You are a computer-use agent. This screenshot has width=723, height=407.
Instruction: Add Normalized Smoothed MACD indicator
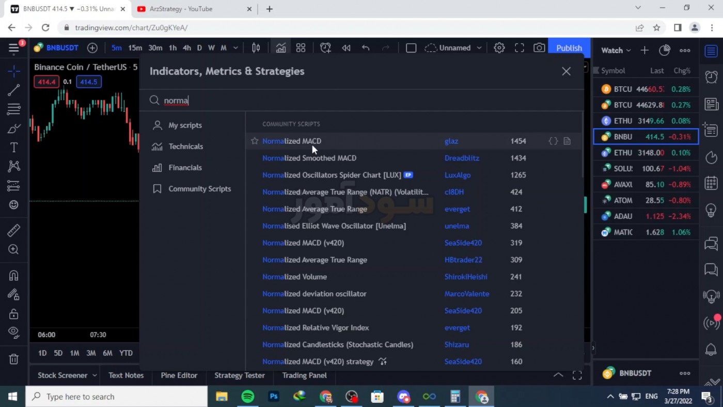pos(309,158)
